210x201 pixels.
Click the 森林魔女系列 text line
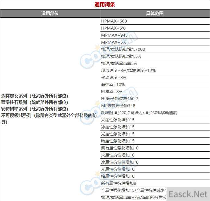tap(35, 96)
